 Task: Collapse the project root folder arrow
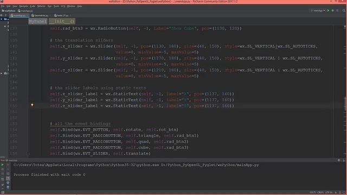coord(2,19)
